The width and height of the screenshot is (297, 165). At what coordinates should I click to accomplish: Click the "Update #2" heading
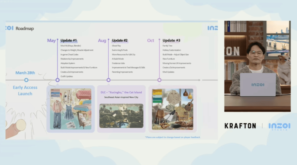point(120,40)
